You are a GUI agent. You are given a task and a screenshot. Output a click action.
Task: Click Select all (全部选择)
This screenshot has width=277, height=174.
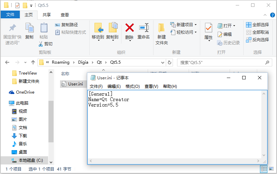pos(258,25)
